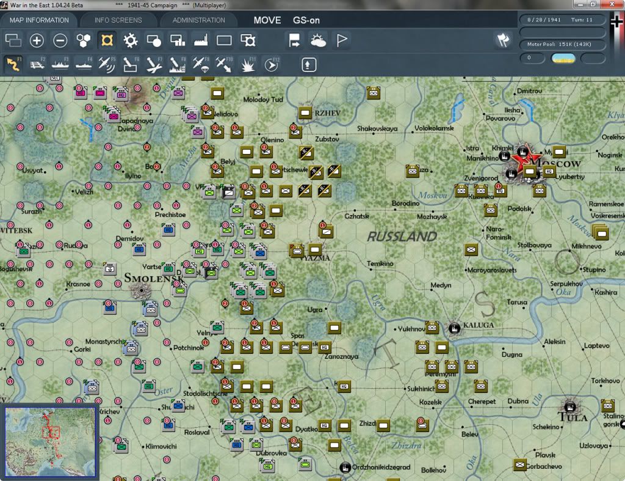This screenshot has height=481, width=625.
Task: Click the Serpukhov town label
Action: tap(566, 284)
